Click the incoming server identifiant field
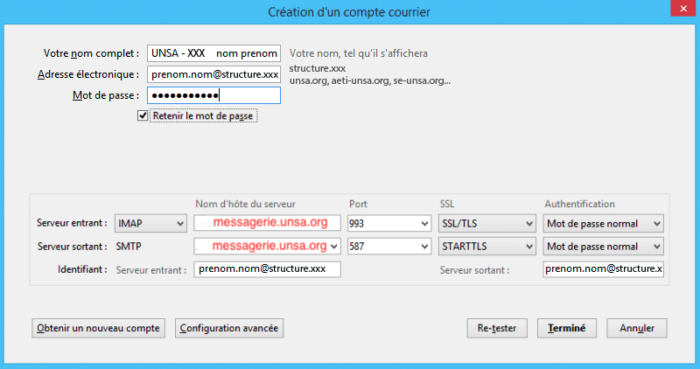Viewport: 700px width, 369px height. point(267,269)
